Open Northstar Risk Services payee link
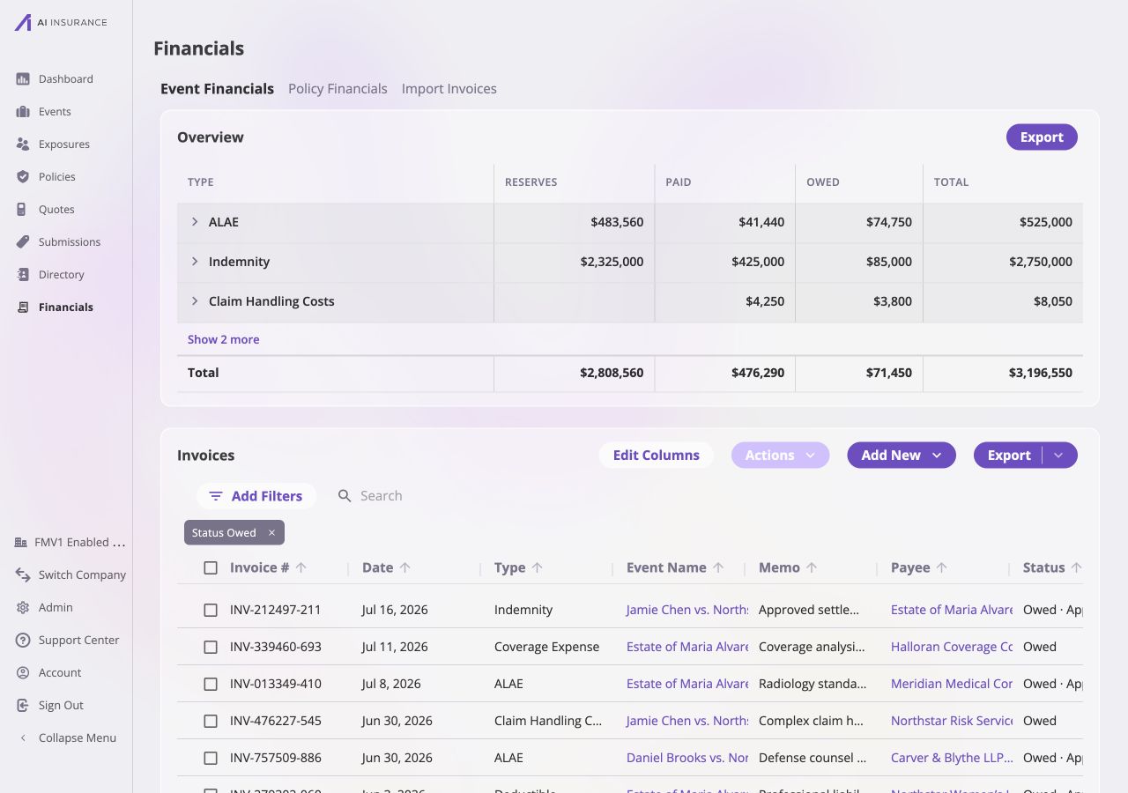This screenshot has height=793, width=1128. point(952,721)
